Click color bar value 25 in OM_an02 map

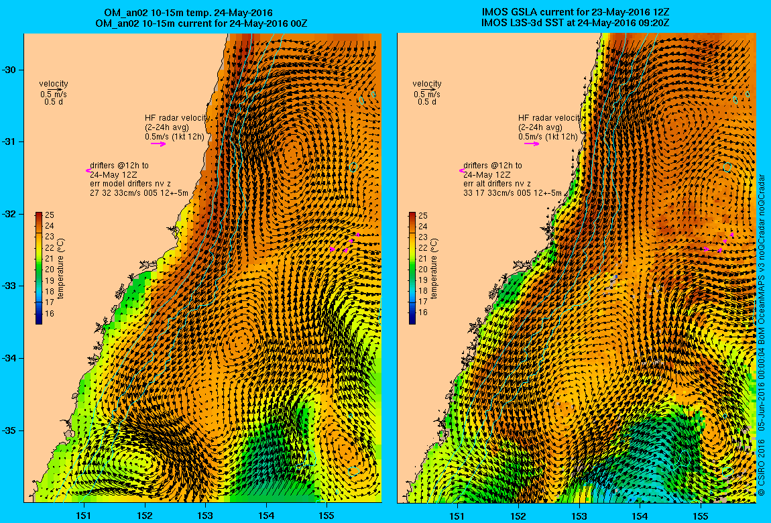click(x=50, y=215)
